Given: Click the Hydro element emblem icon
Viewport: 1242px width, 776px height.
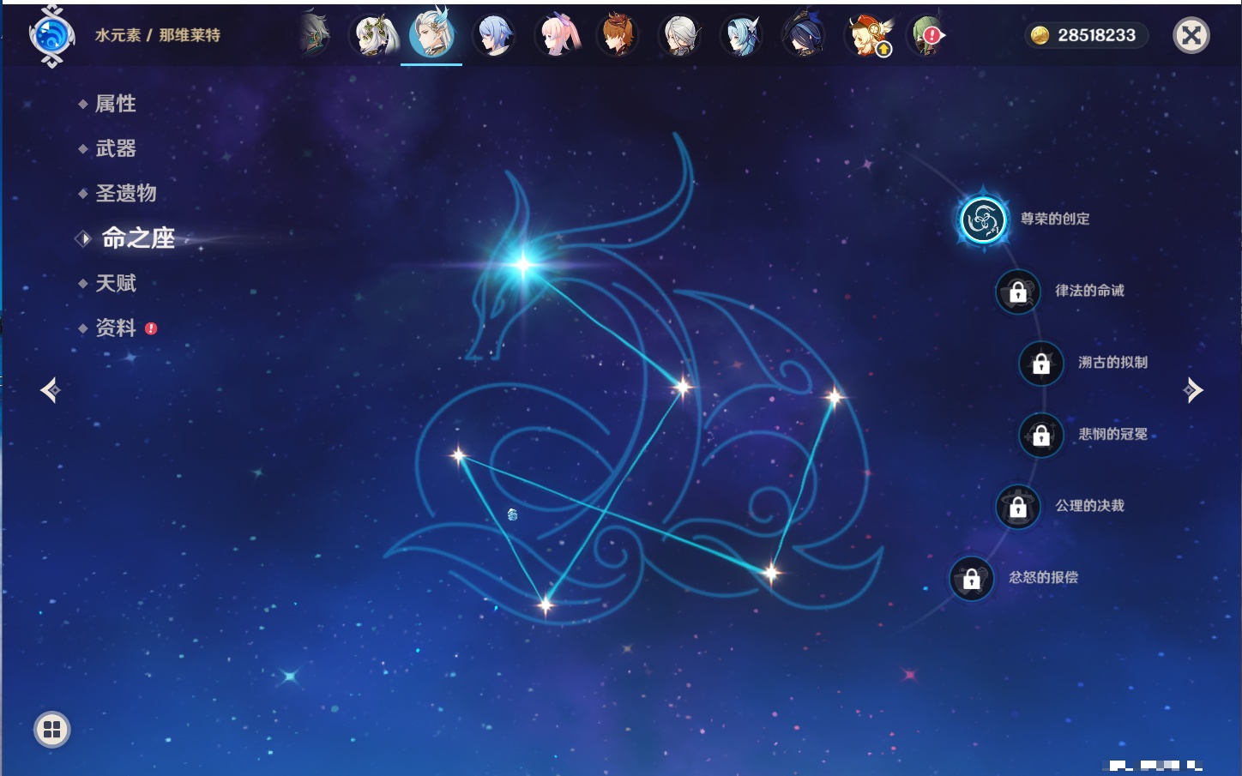Looking at the screenshot, I should point(51,36).
